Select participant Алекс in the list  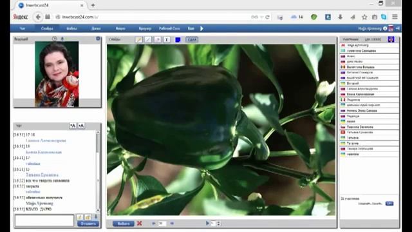click(369, 56)
